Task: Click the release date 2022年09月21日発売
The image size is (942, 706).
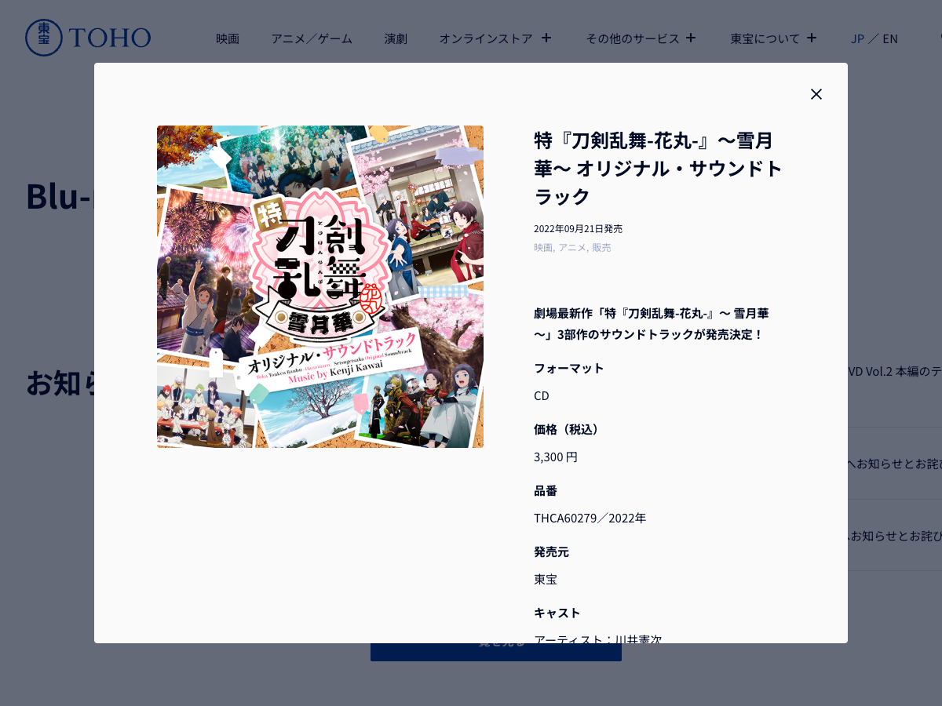Action: (x=578, y=228)
